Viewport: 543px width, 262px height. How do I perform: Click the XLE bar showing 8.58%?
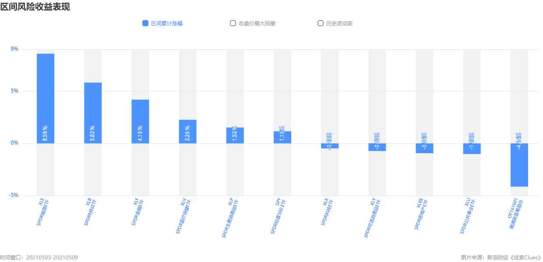(x=46, y=98)
